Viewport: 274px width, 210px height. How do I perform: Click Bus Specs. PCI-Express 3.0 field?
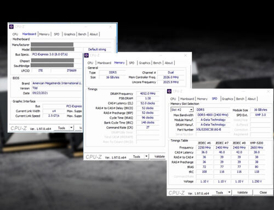57,54
